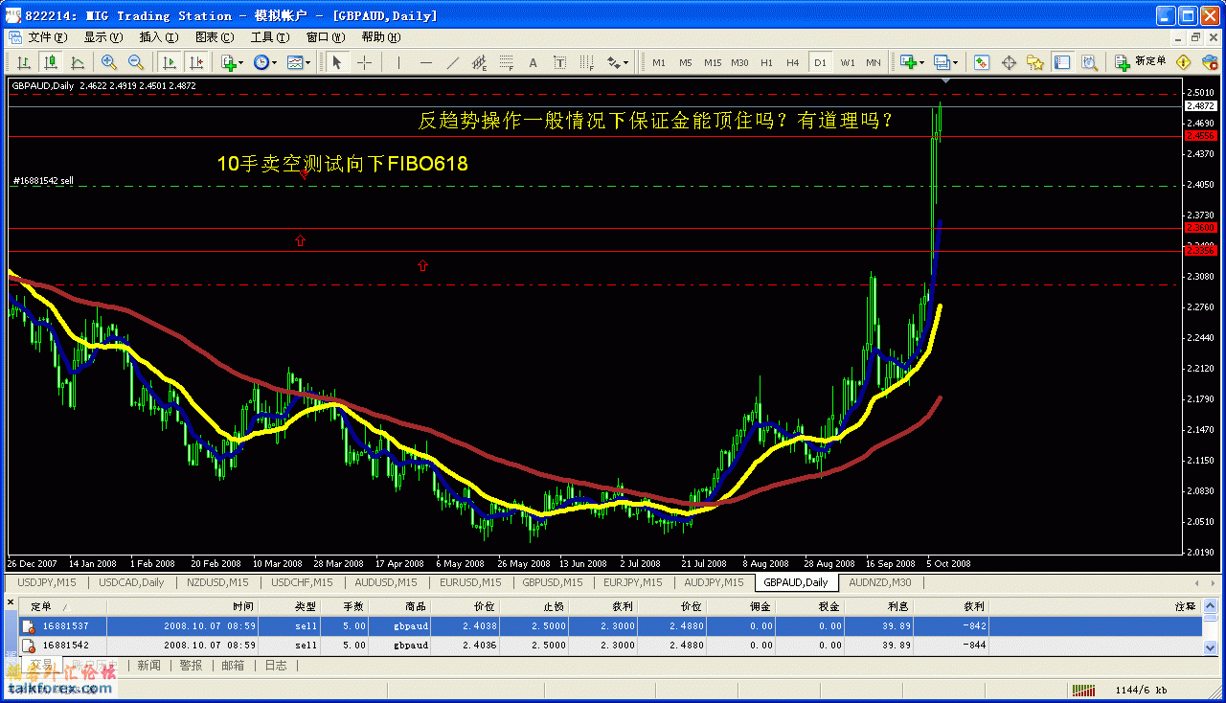The height and width of the screenshot is (703, 1226).
Task: Open the 窗口 menu
Action: click(x=325, y=37)
